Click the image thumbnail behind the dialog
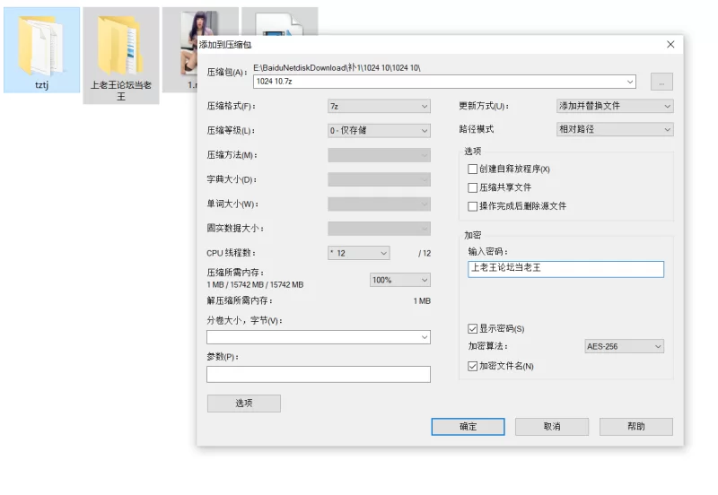718x495 pixels. coord(189,43)
